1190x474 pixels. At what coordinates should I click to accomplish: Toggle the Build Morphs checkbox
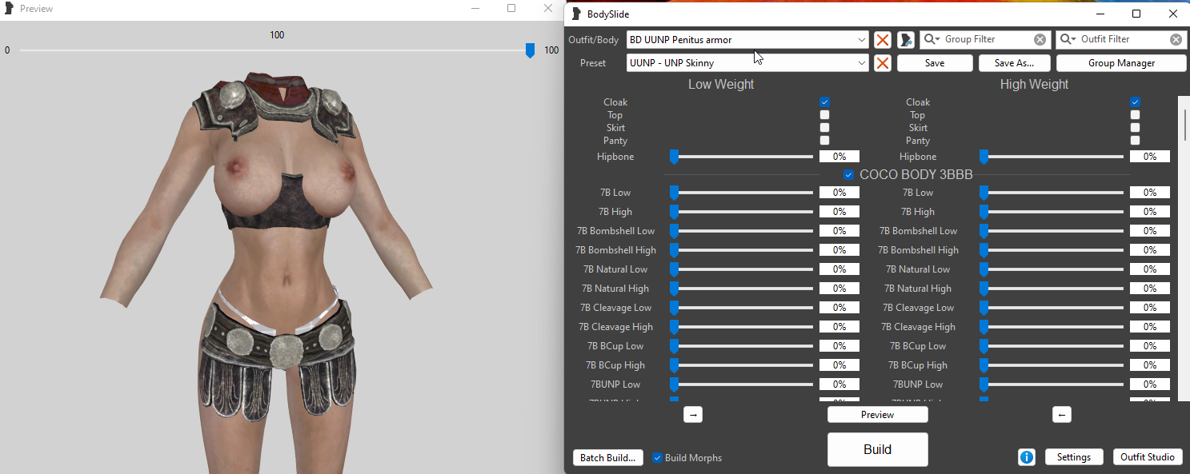[x=657, y=458]
